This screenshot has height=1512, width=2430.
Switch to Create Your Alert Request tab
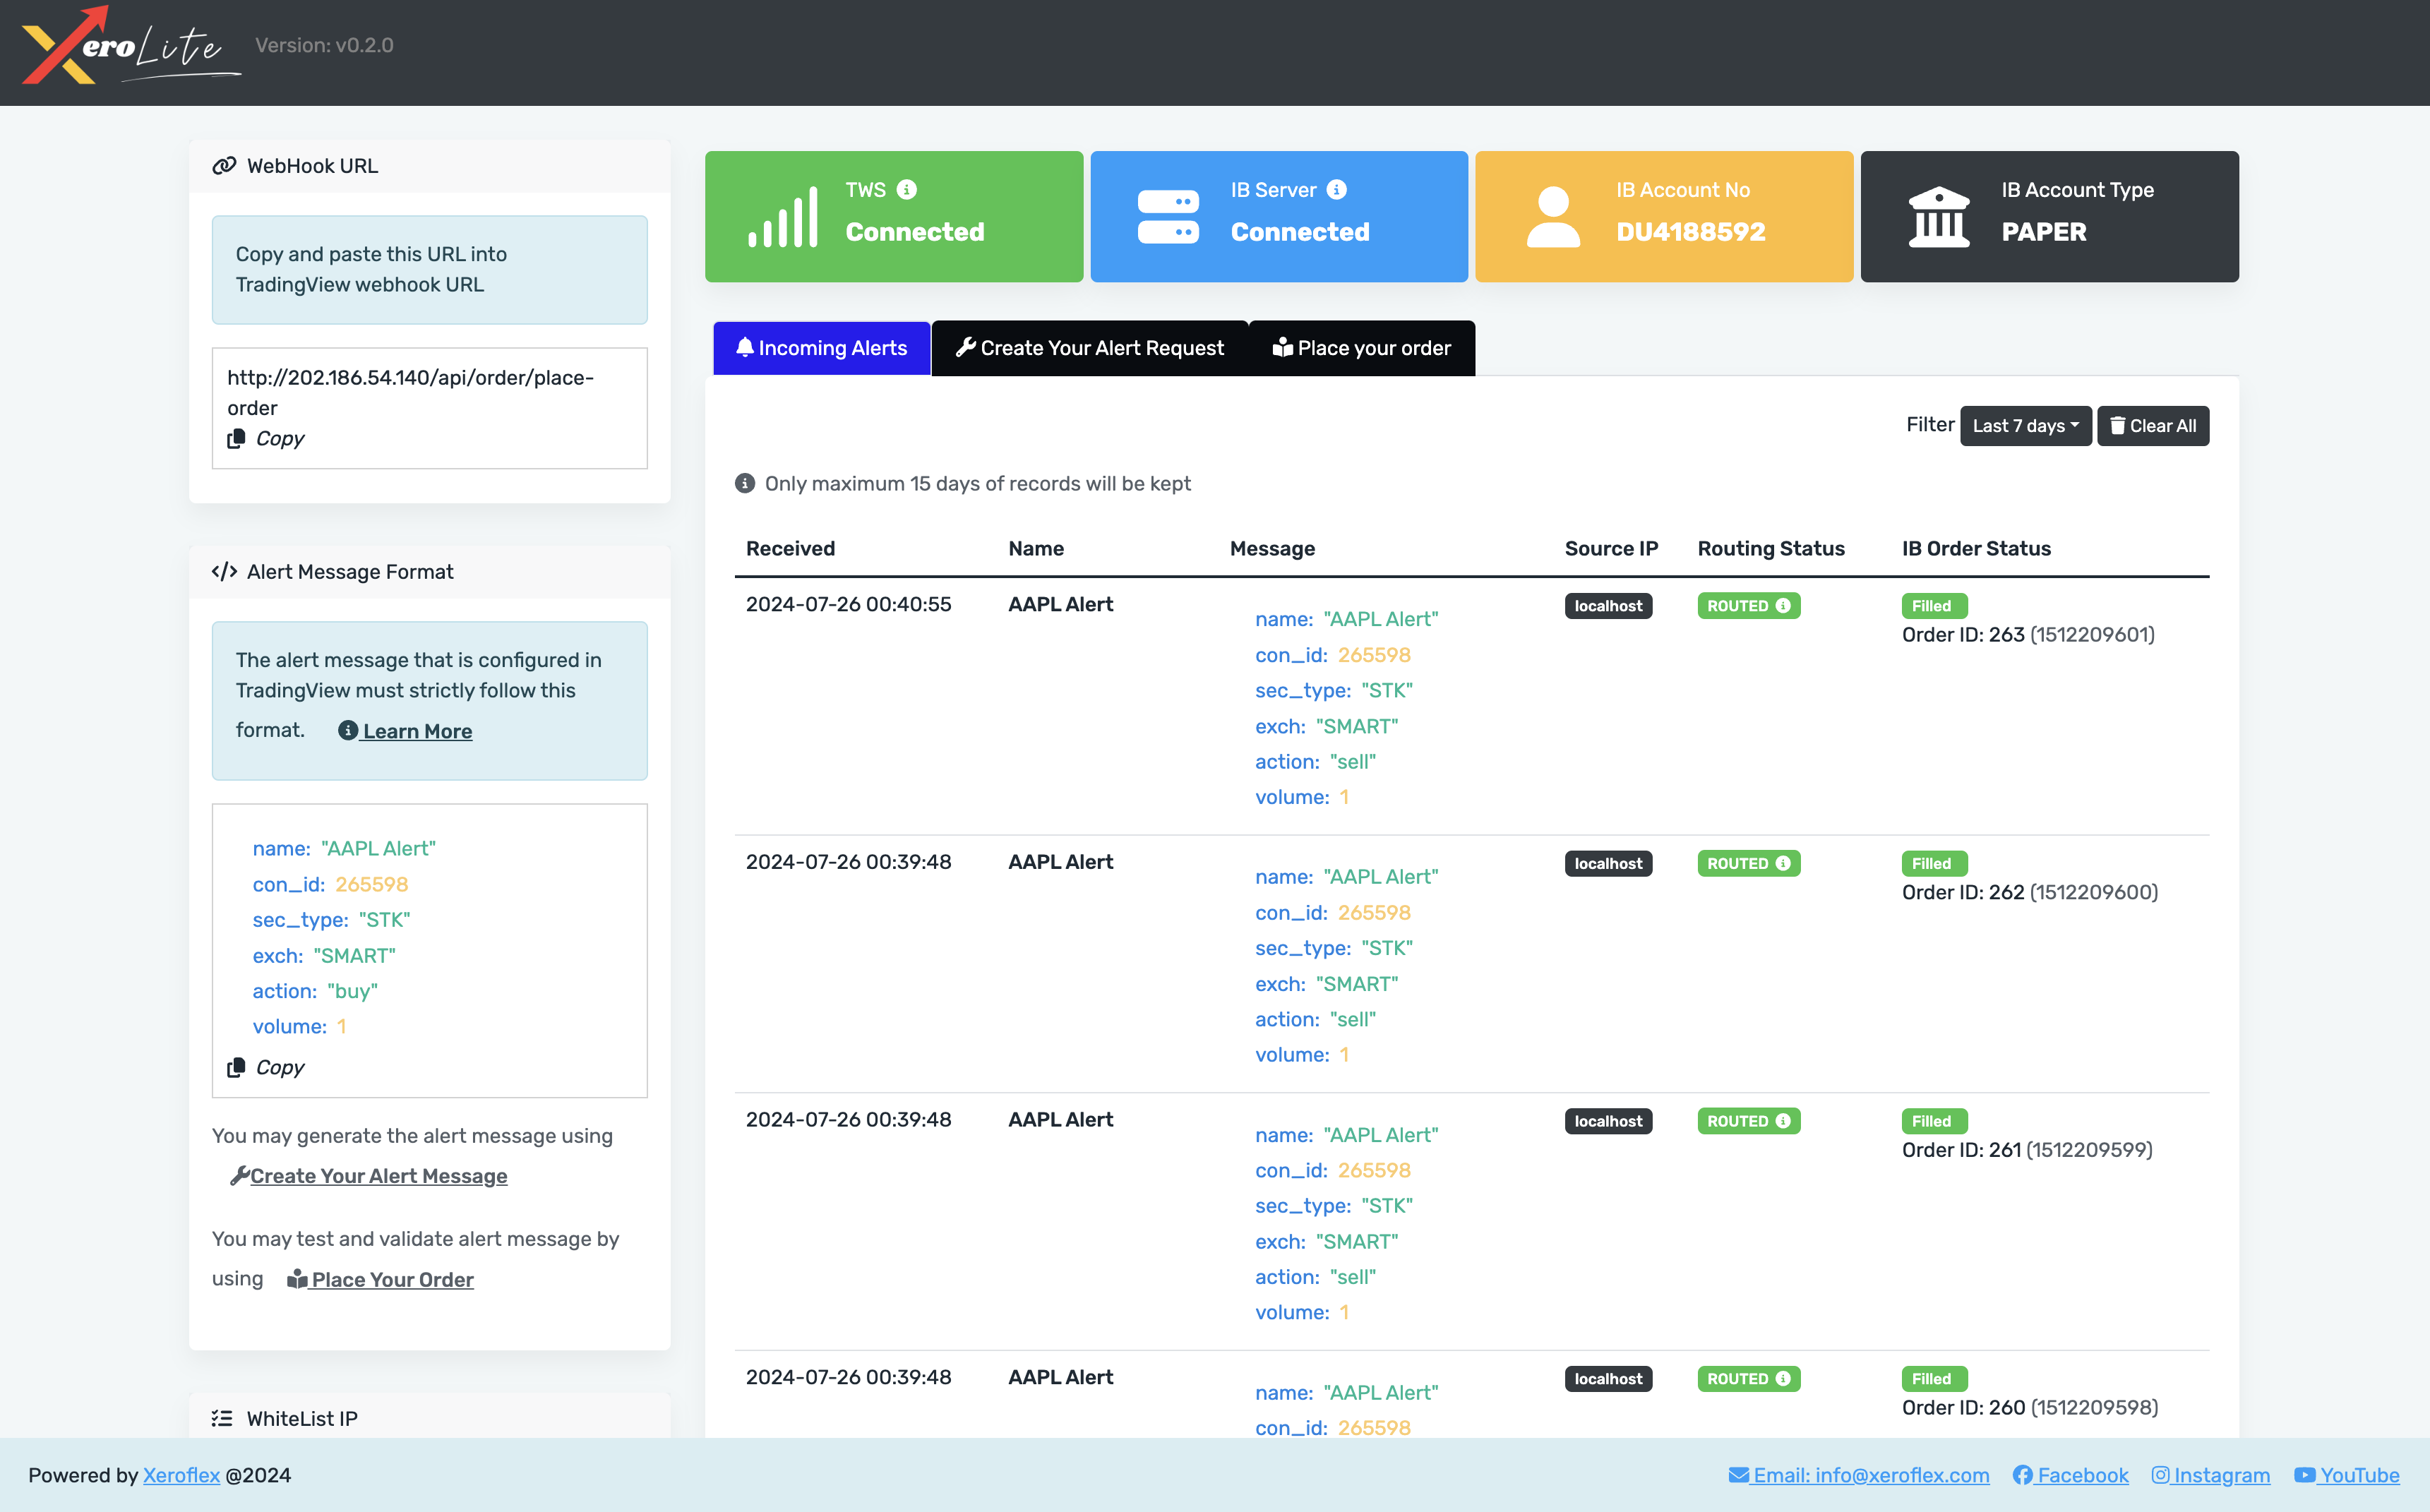pyautogui.click(x=1090, y=348)
